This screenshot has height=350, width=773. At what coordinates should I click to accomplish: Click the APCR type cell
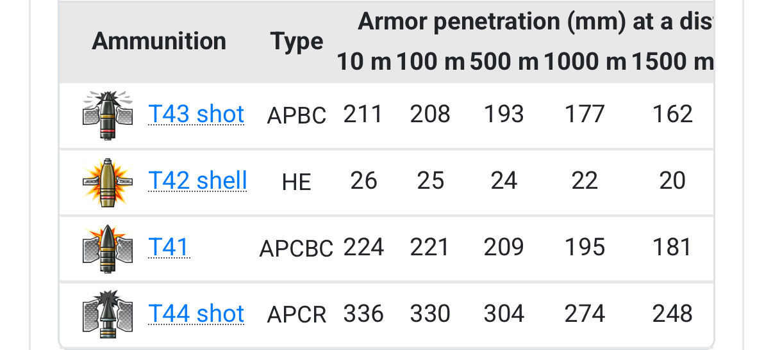(297, 315)
